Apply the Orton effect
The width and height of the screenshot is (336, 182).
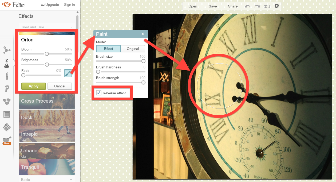pos(34,86)
